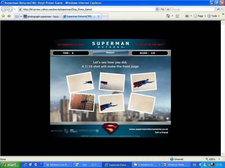The width and height of the screenshot is (225, 168).
Task: Click the 'AT CINEMAS 14 JULY' text
Action: 71,45
